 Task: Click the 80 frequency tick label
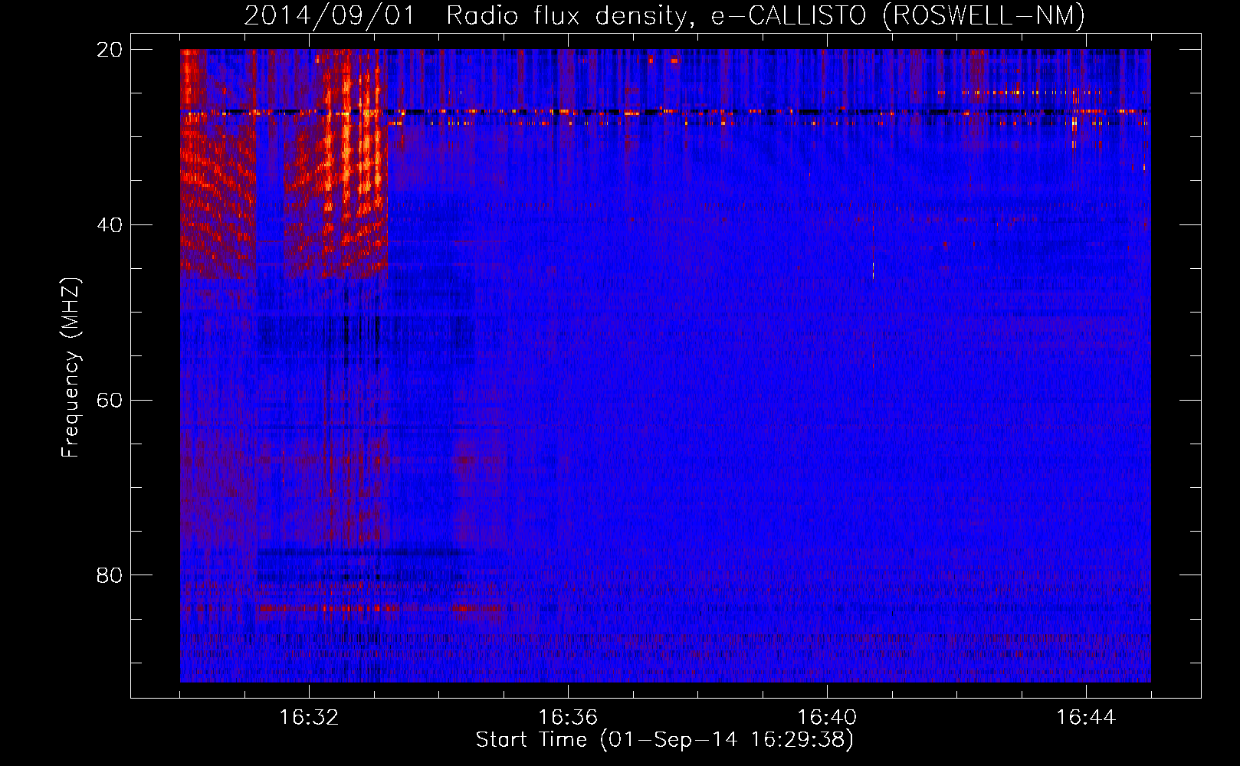coord(110,575)
